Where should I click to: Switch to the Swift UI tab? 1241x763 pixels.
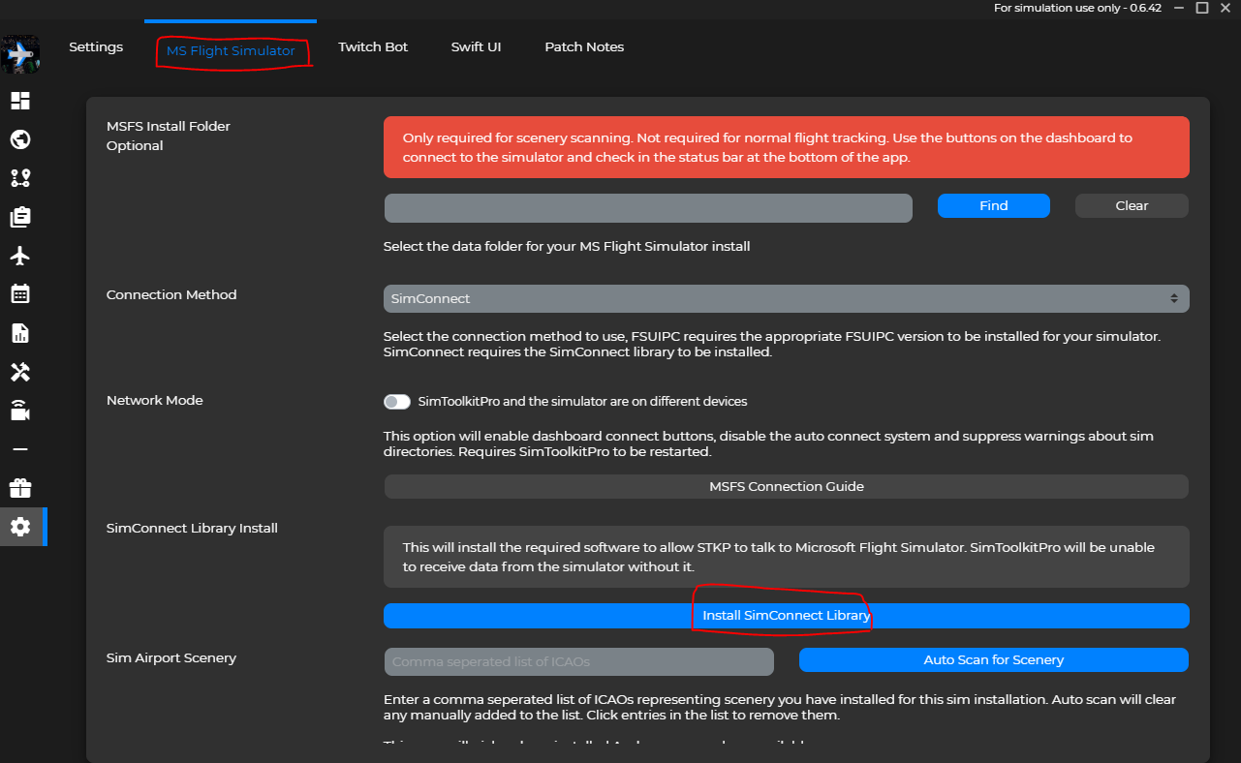476,46
